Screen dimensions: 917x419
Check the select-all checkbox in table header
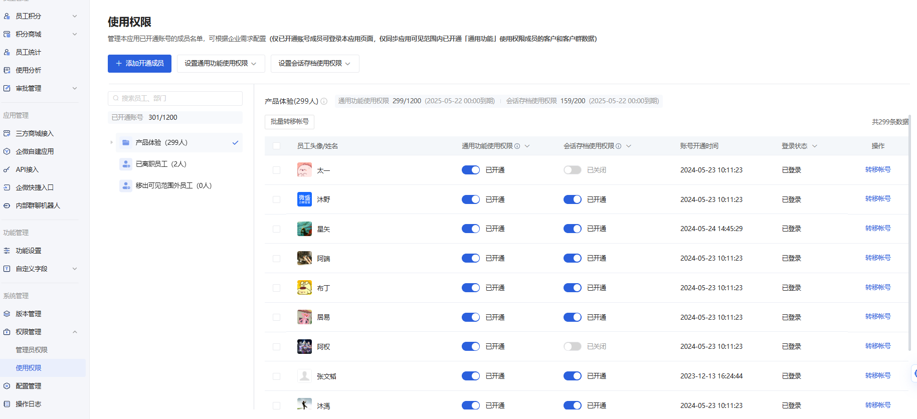pyautogui.click(x=276, y=146)
